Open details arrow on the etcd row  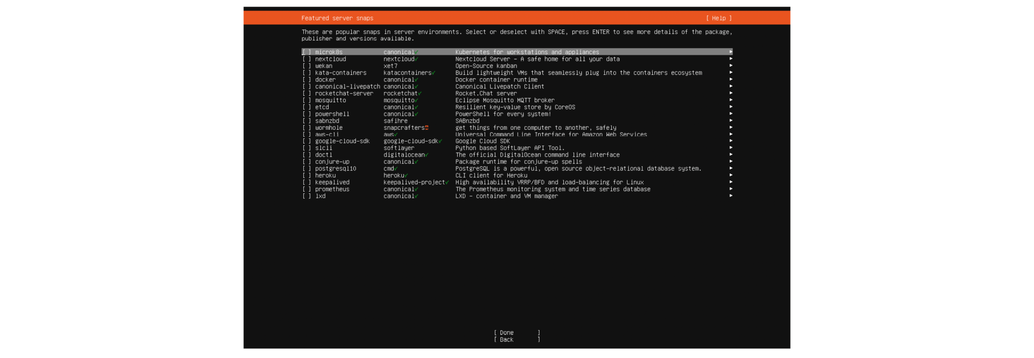730,107
